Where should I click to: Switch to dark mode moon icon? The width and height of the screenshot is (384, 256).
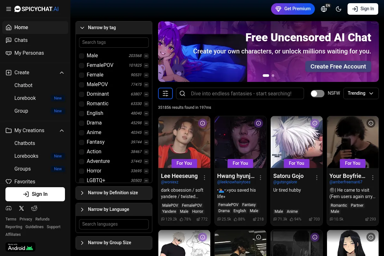(339, 9)
